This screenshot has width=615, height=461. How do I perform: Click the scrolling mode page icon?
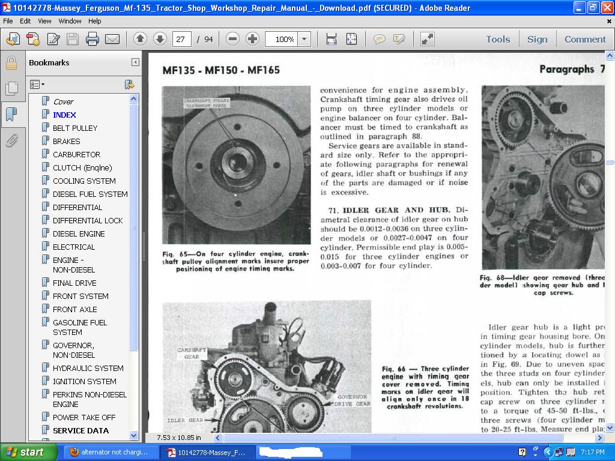[332, 39]
